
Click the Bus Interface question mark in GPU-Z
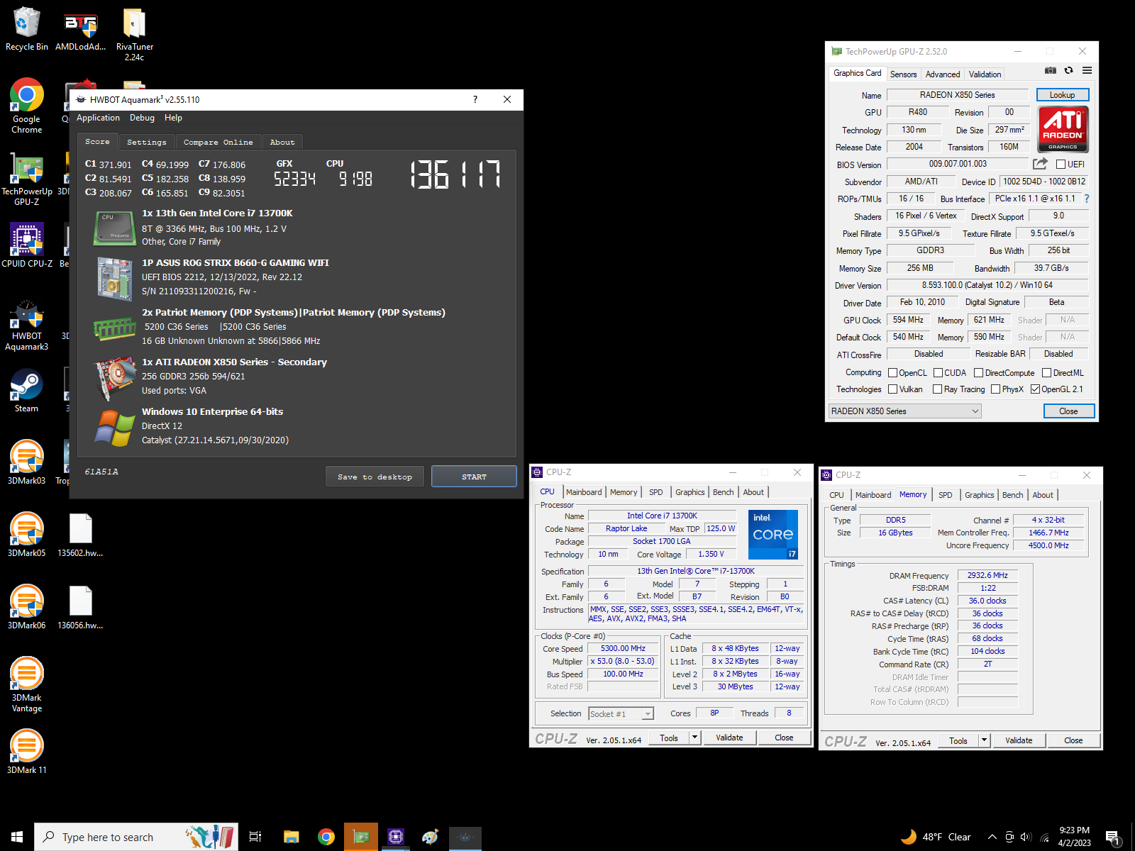[1086, 199]
